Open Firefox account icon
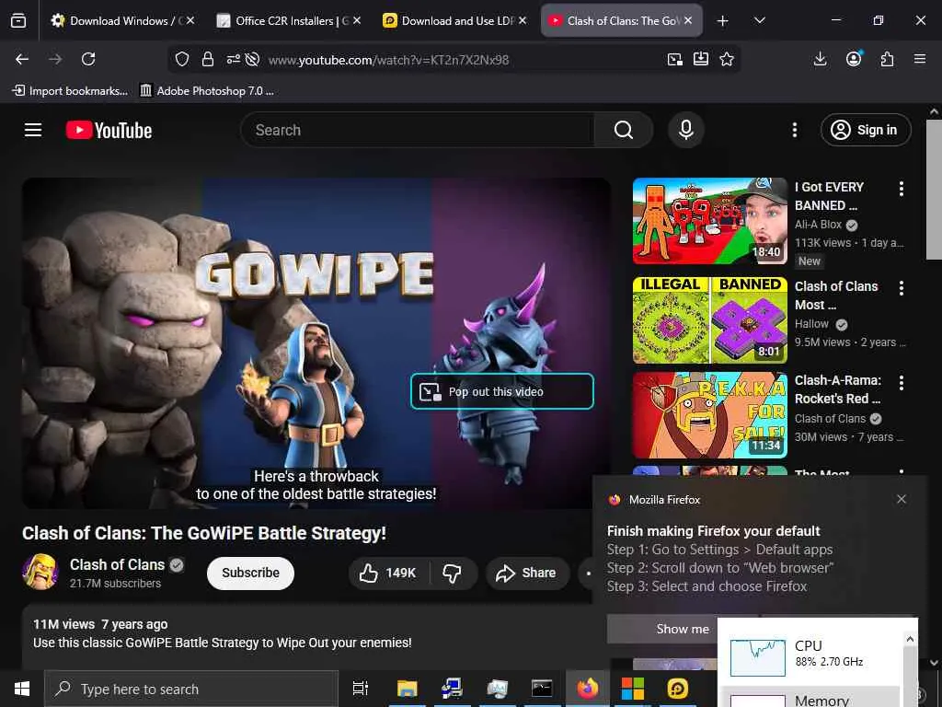942x707 pixels. (854, 58)
